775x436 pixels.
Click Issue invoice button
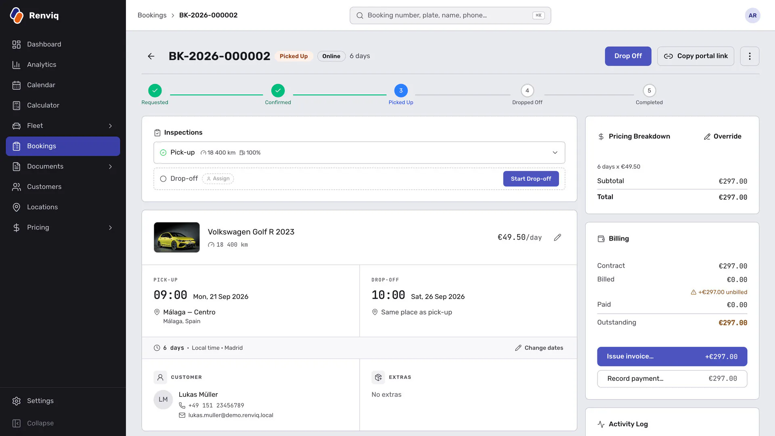tap(672, 356)
